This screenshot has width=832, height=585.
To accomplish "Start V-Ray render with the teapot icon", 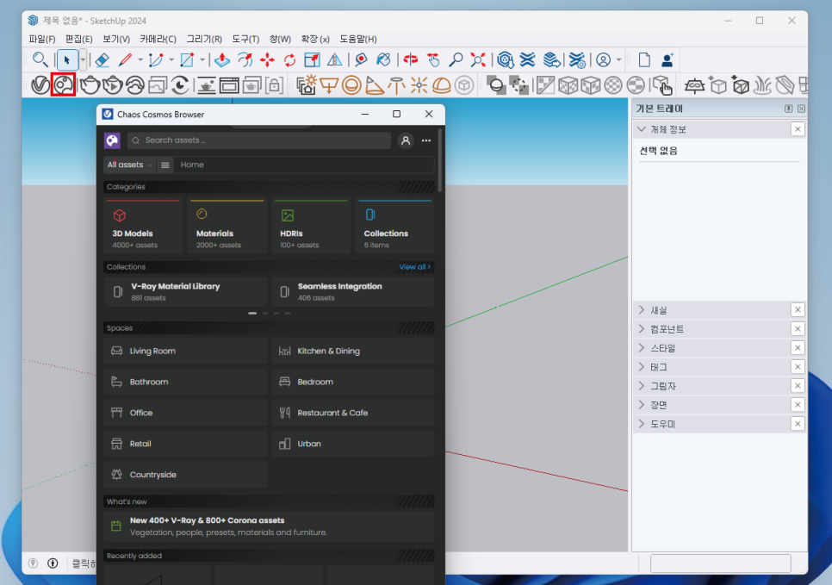I will [x=90, y=85].
